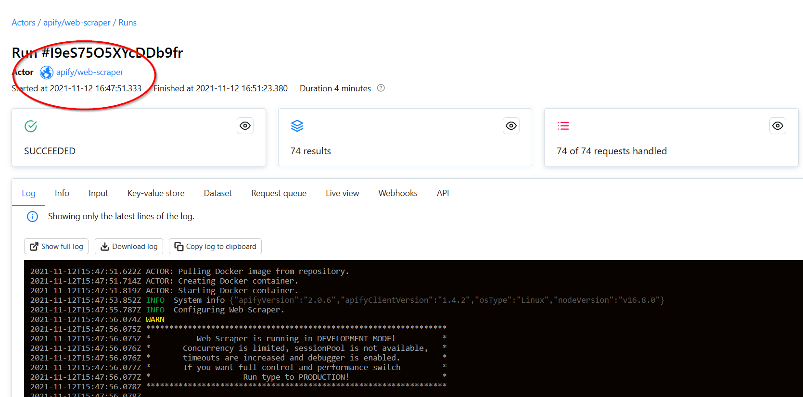
Task: Go to Runs breadcrumb link
Action: click(x=127, y=23)
